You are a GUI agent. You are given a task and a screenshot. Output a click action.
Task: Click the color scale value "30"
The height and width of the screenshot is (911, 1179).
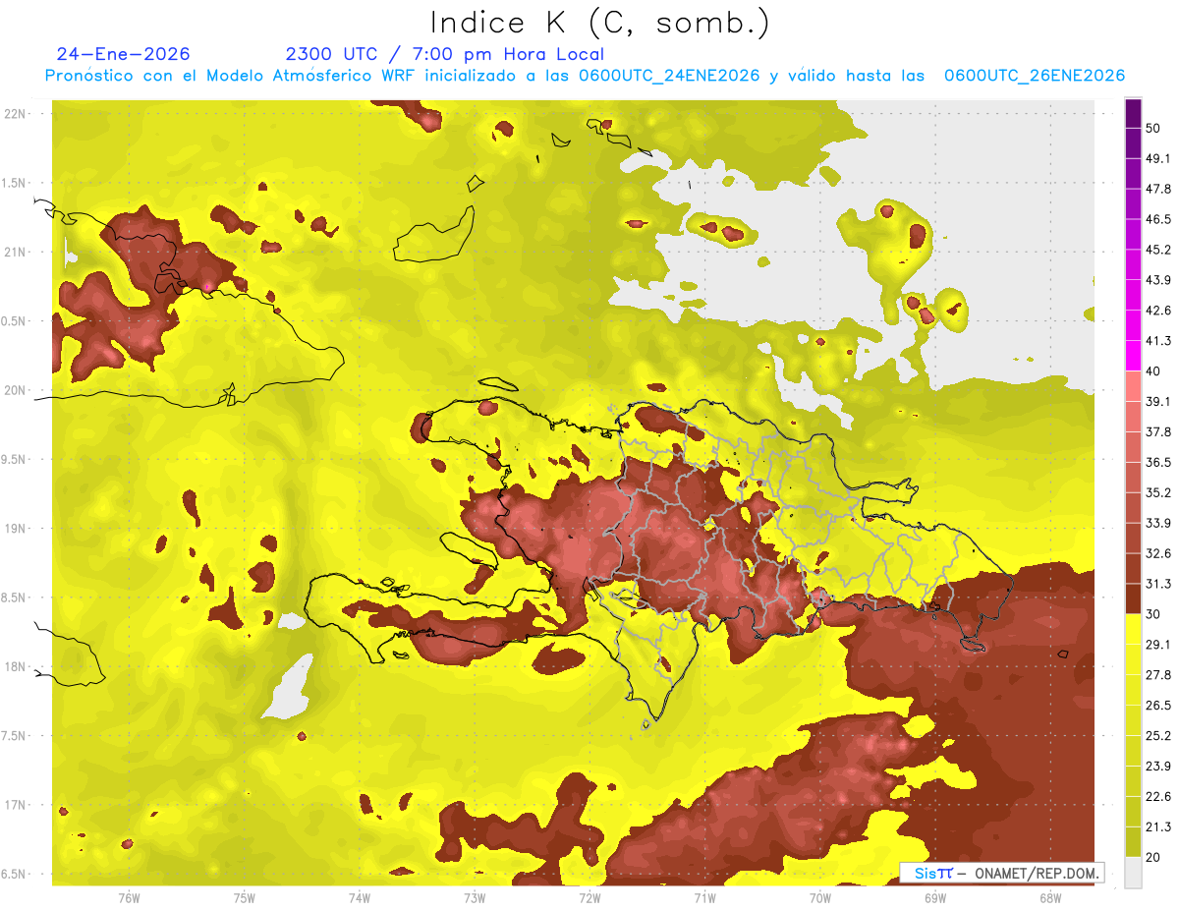(1154, 613)
